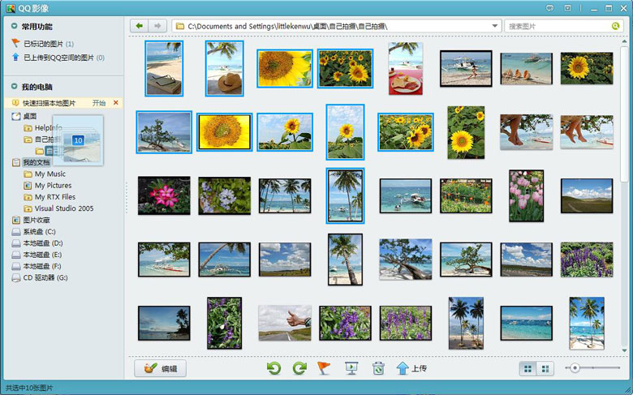Flag selected photos with the orange flag icon
This screenshot has height=395, width=633.
coord(324,368)
